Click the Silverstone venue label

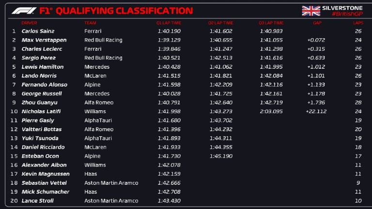[x=346, y=7]
